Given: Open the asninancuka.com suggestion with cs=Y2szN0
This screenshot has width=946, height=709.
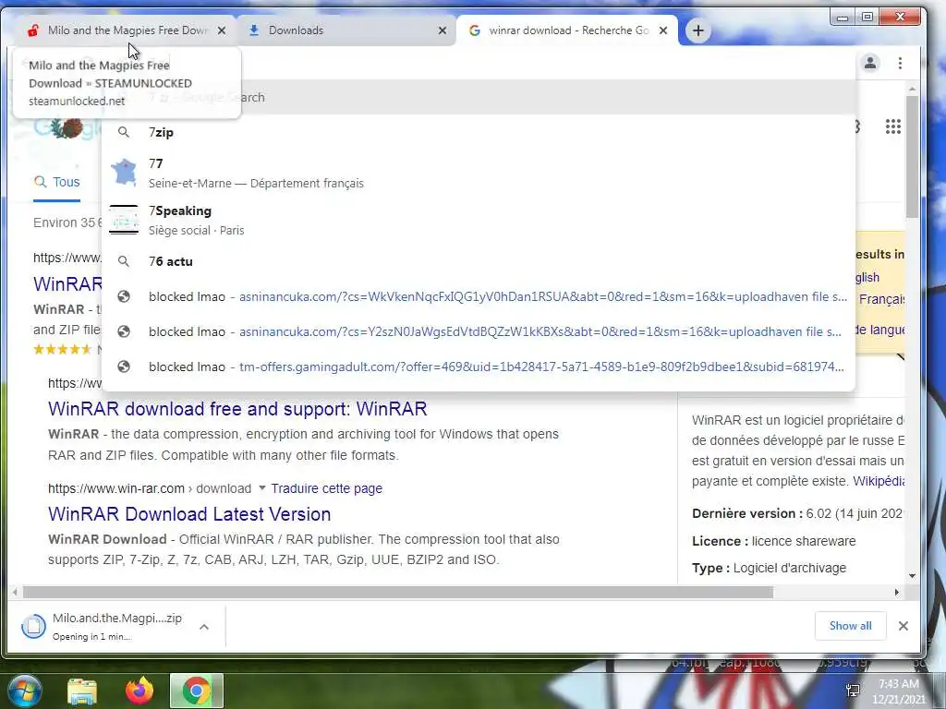Looking at the screenshot, I should click(479, 331).
